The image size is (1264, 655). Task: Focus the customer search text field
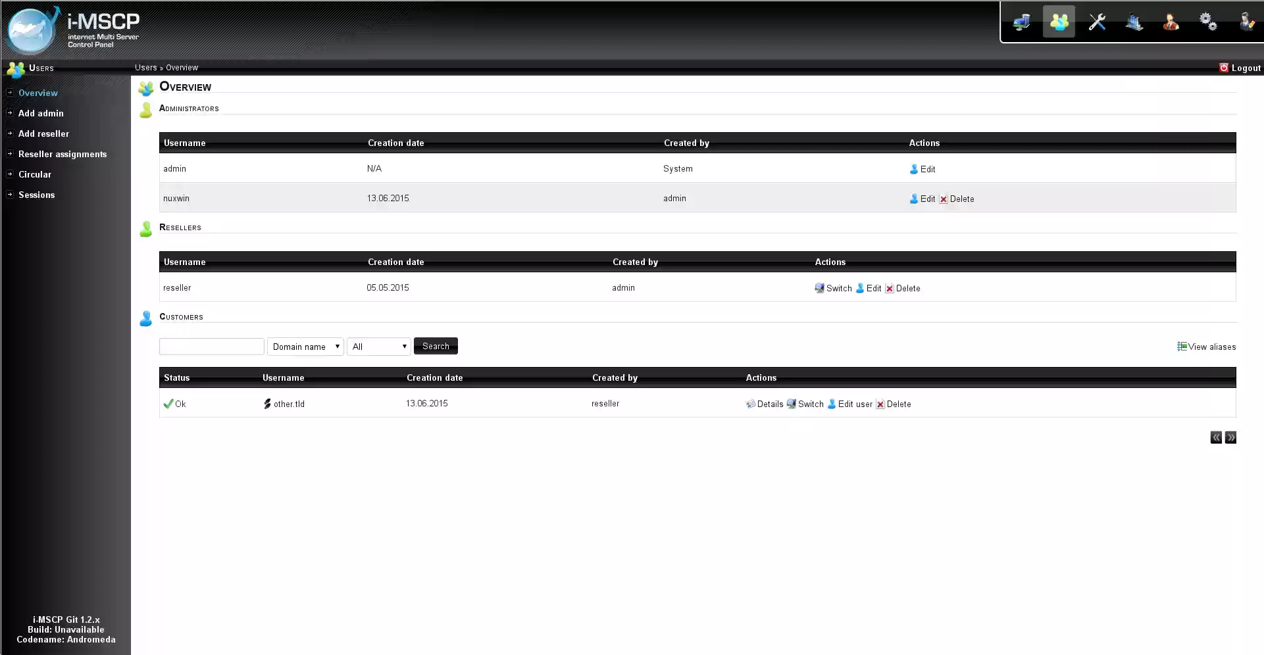[211, 347]
